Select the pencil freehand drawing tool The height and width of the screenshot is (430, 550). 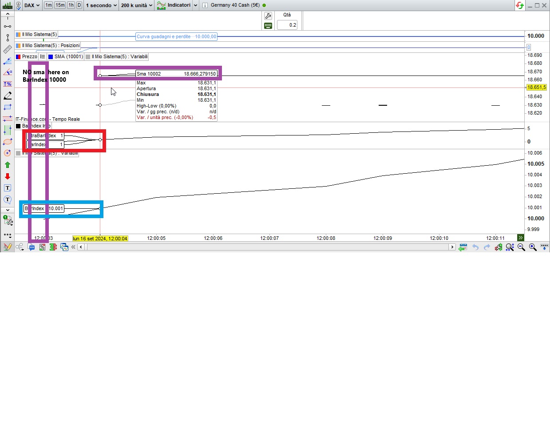pyautogui.click(x=8, y=96)
